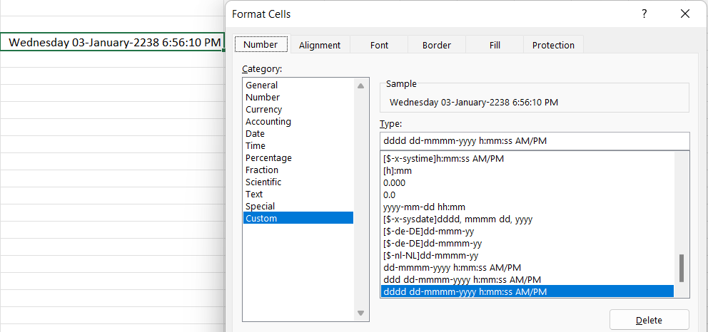Click the cell showing Wednesday 03-January-2238
The height and width of the screenshot is (332, 708).
(x=114, y=43)
